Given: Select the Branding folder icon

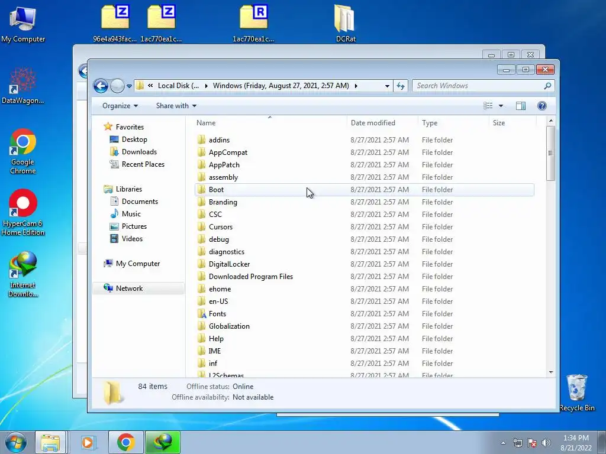Looking at the screenshot, I should pyautogui.click(x=201, y=202).
